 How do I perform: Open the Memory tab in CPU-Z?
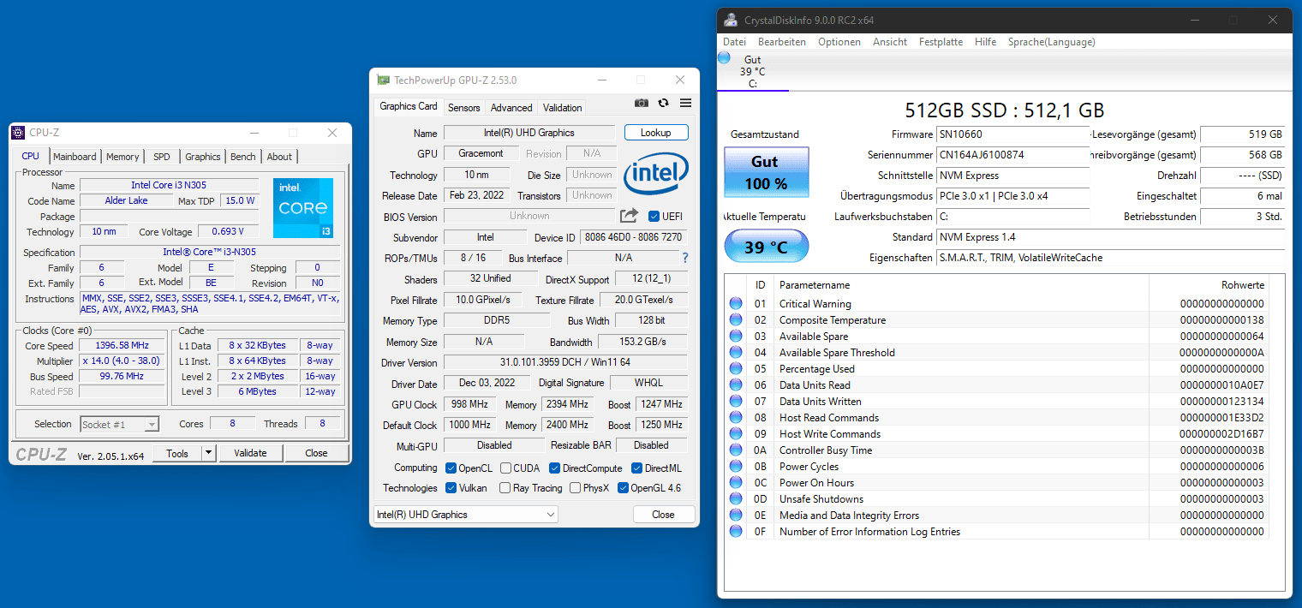[122, 157]
